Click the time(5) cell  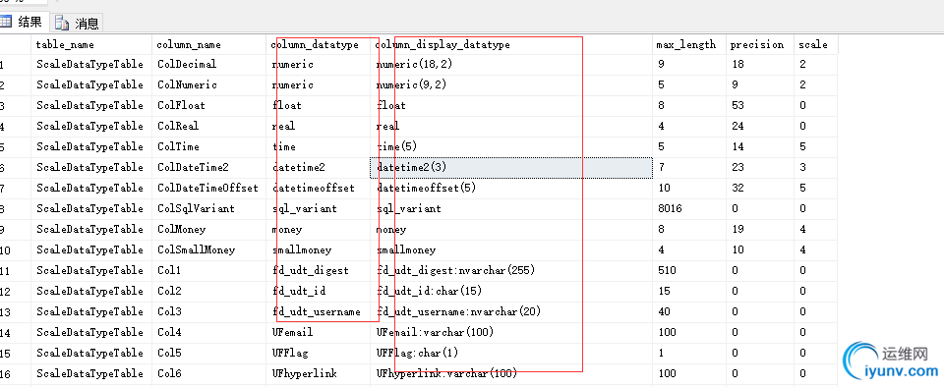[511, 146]
